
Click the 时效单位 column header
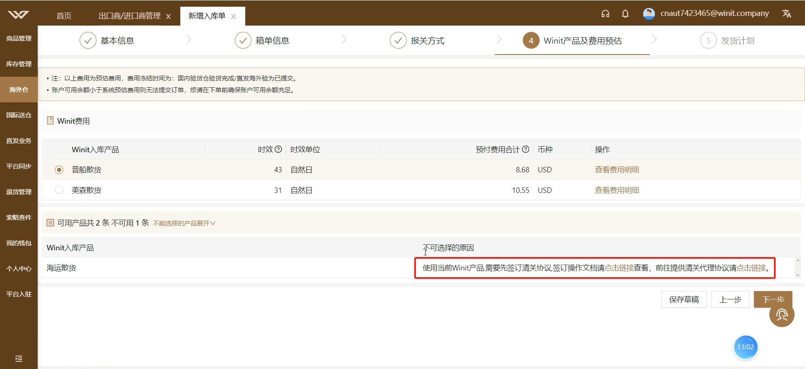305,150
